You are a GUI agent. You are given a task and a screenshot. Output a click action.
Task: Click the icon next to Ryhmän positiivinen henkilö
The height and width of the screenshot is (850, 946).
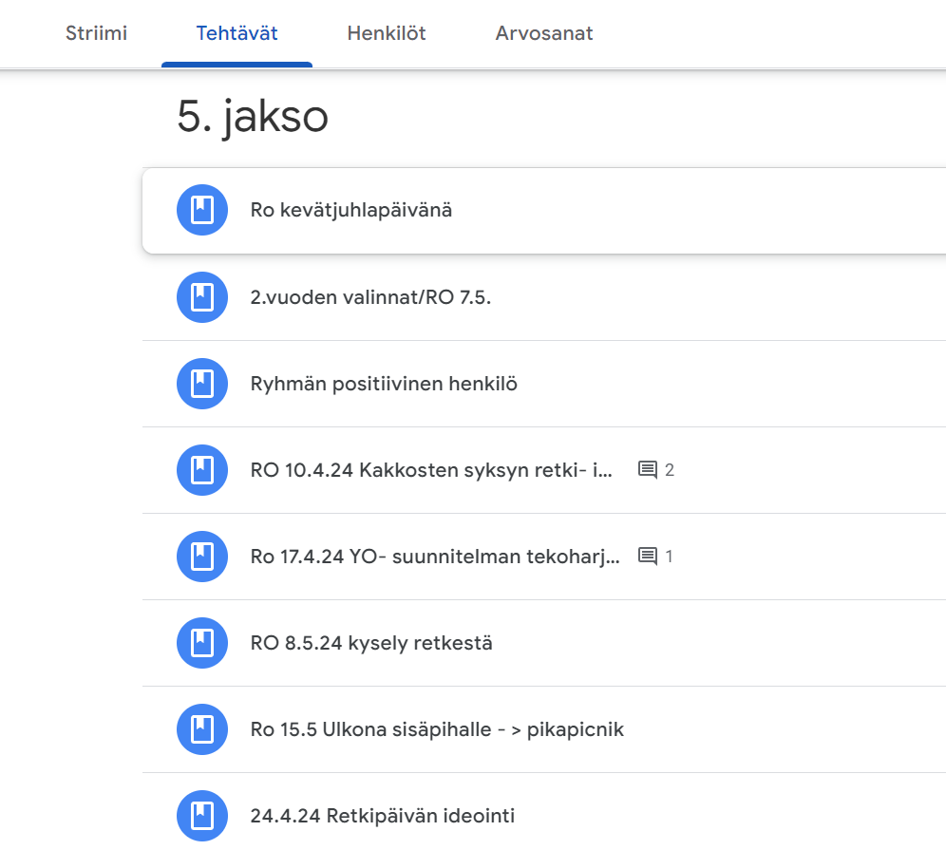[202, 384]
